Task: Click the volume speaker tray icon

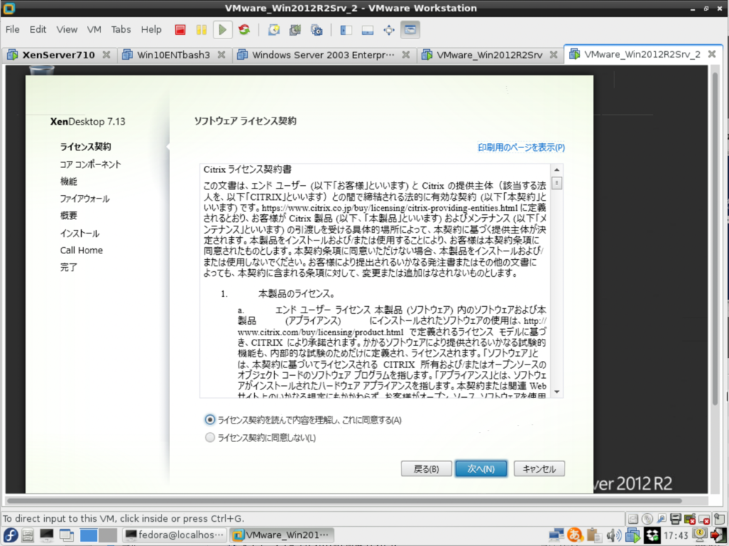Action: click(614, 535)
